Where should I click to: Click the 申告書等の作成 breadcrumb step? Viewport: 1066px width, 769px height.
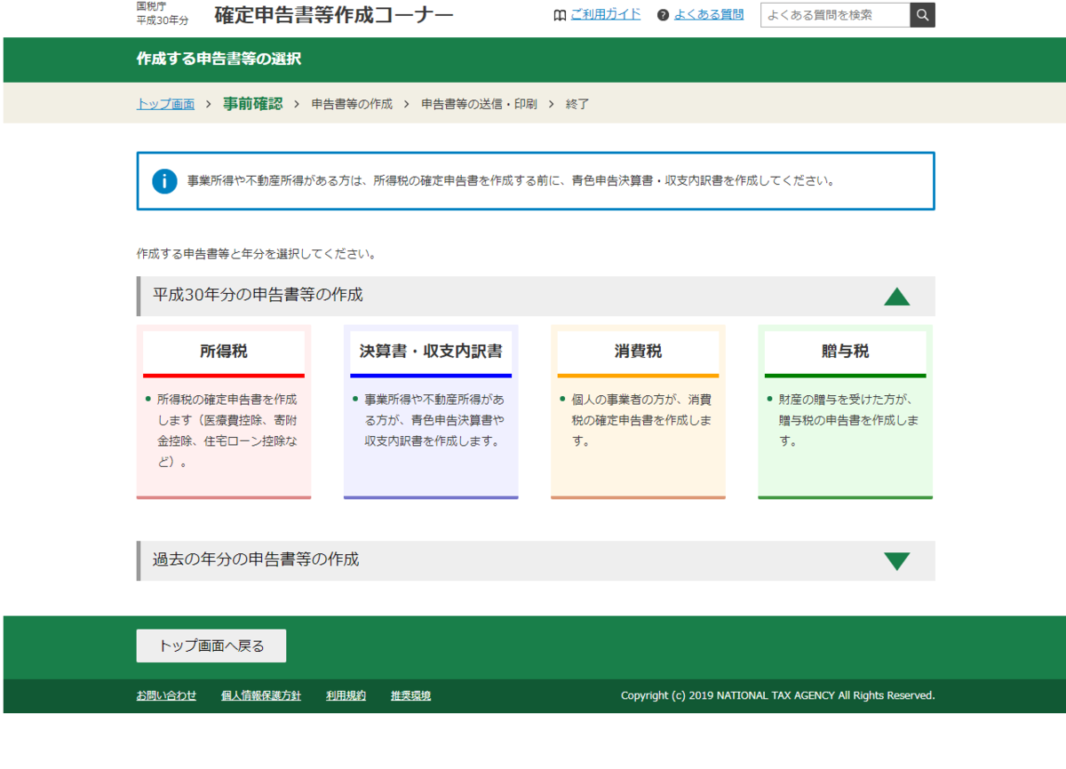[352, 104]
